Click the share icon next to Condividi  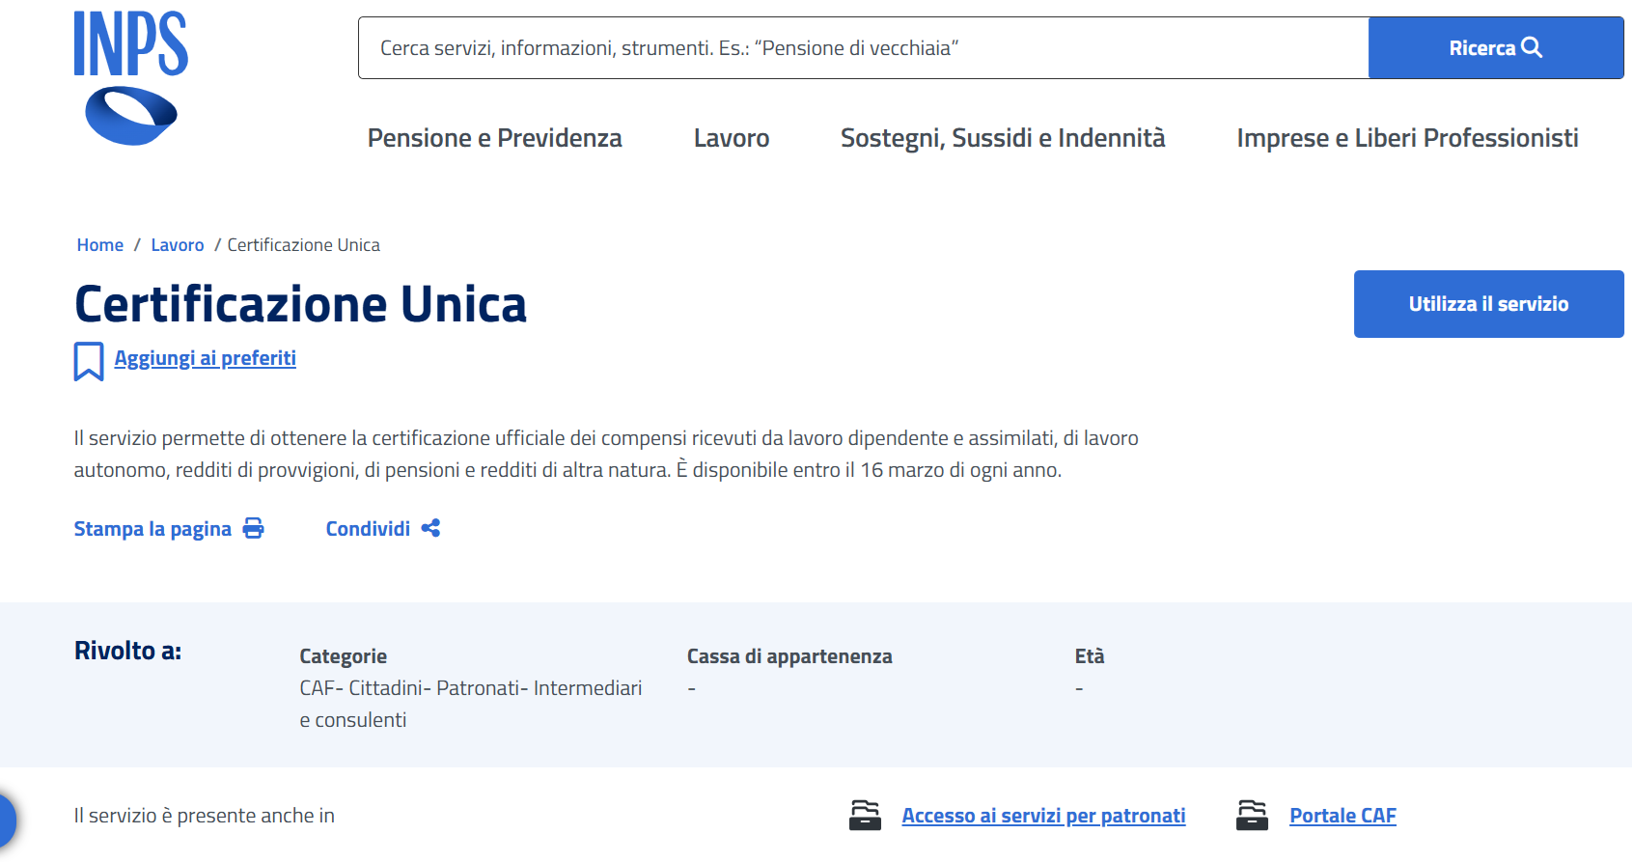pyautogui.click(x=430, y=528)
